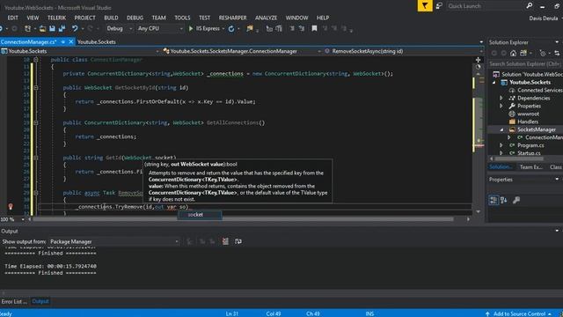This screenshot has height=317, width=563.
Task: Open the DEBUG menu
Action: (x=135, y=18)
